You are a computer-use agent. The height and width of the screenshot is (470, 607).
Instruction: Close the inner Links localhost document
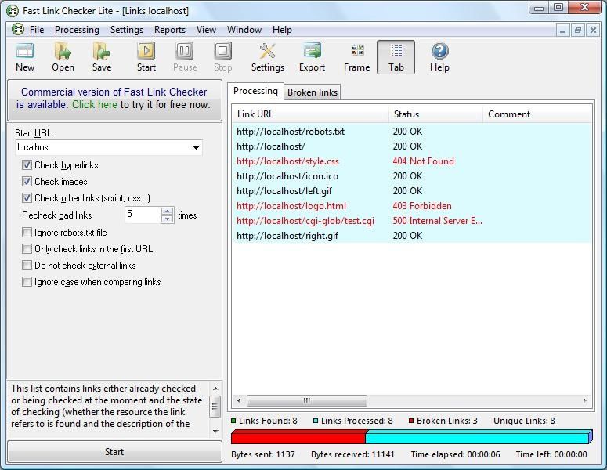click(x=593, y=30)
